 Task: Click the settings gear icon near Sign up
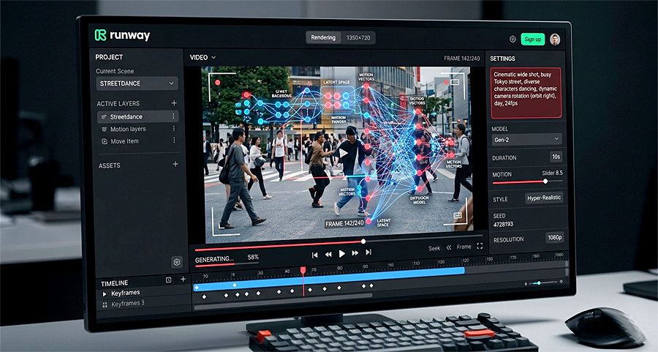[513, 39]
